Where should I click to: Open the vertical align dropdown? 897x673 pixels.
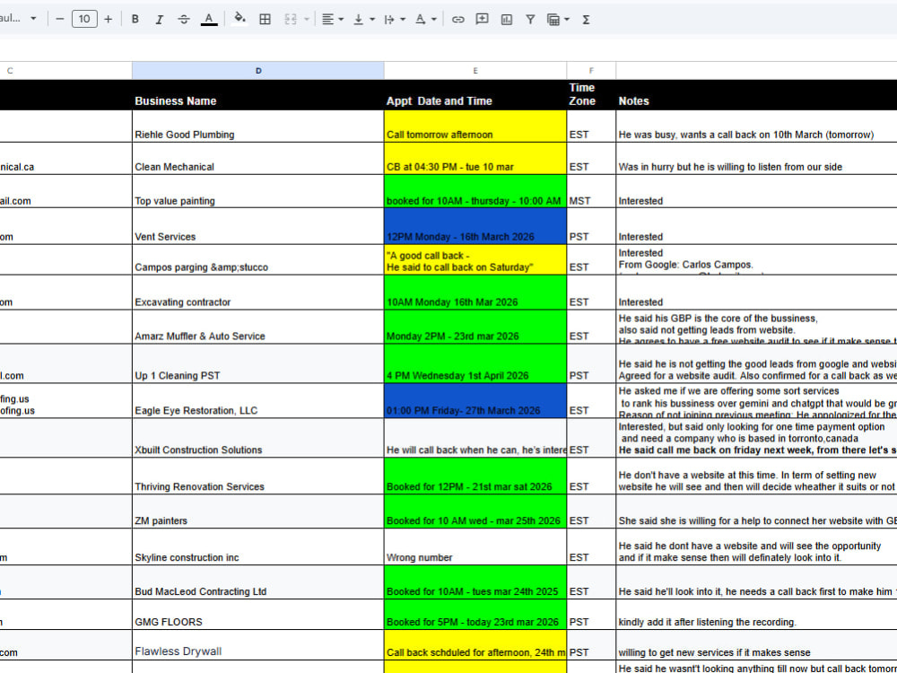(x=363, y=19)
